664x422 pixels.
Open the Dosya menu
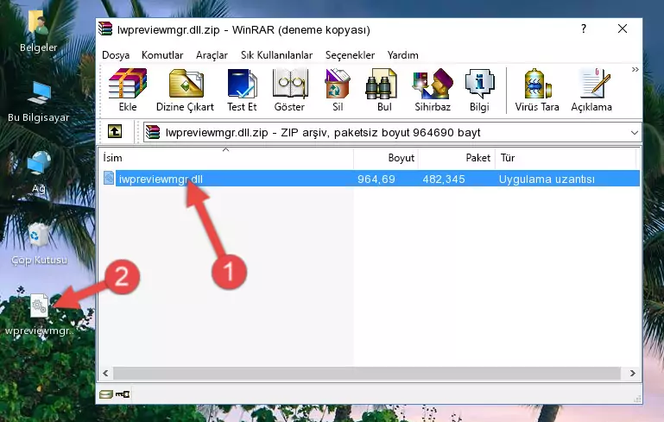click(116, 55)
